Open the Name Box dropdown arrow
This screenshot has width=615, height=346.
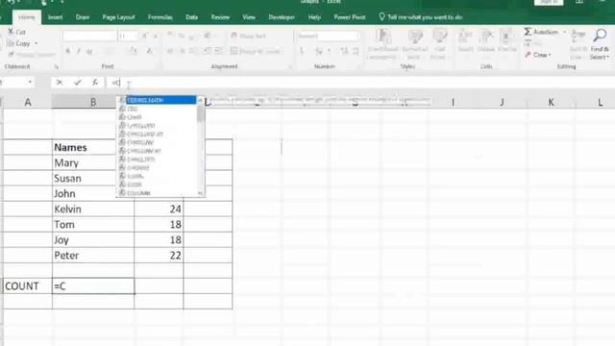click(30, 82)
